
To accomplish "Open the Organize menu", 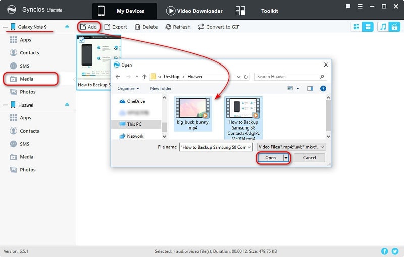I will 128,88.
